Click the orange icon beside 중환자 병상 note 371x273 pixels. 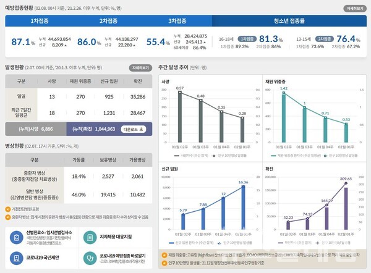[x=7, y=217]
